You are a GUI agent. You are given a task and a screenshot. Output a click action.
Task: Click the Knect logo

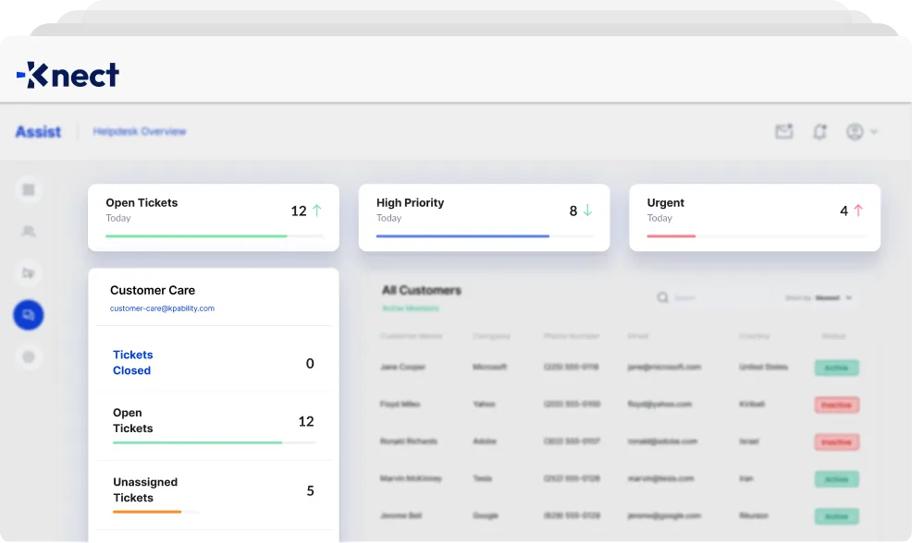coord(68,75)
